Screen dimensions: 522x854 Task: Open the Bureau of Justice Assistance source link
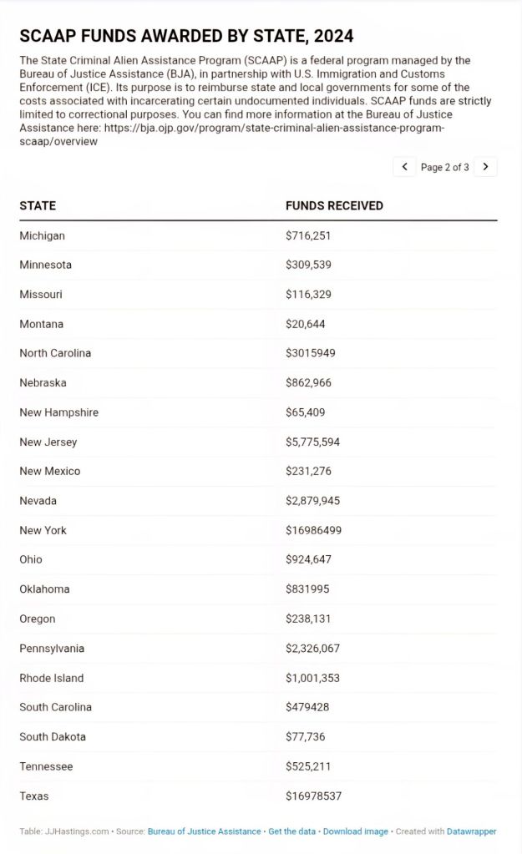(x=205, y=831)
